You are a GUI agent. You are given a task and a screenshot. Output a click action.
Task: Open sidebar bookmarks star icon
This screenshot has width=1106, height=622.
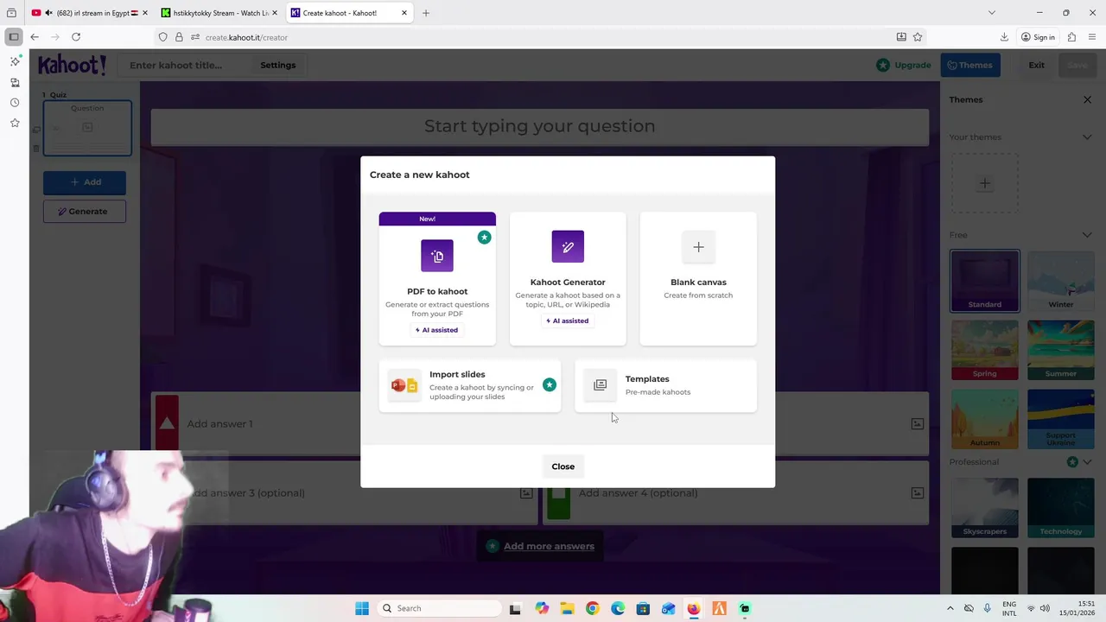(15, 124)
